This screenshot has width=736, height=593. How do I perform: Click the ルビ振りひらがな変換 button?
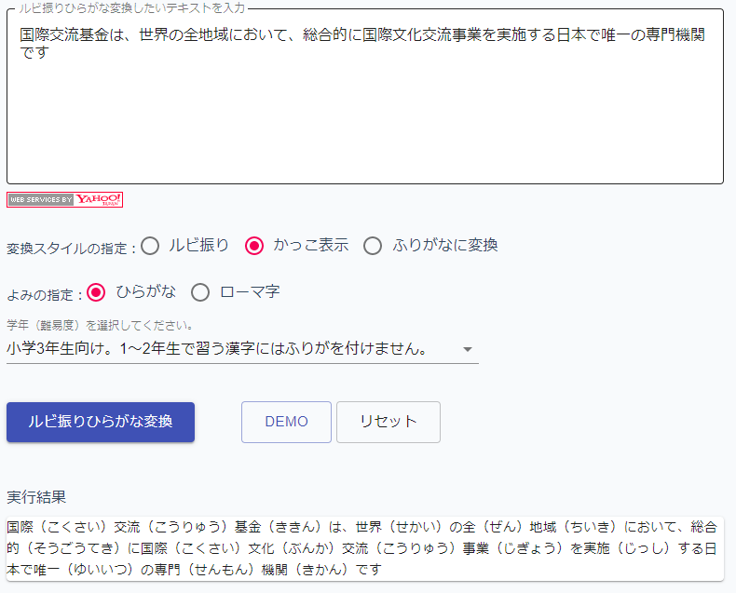click(101, 422)
